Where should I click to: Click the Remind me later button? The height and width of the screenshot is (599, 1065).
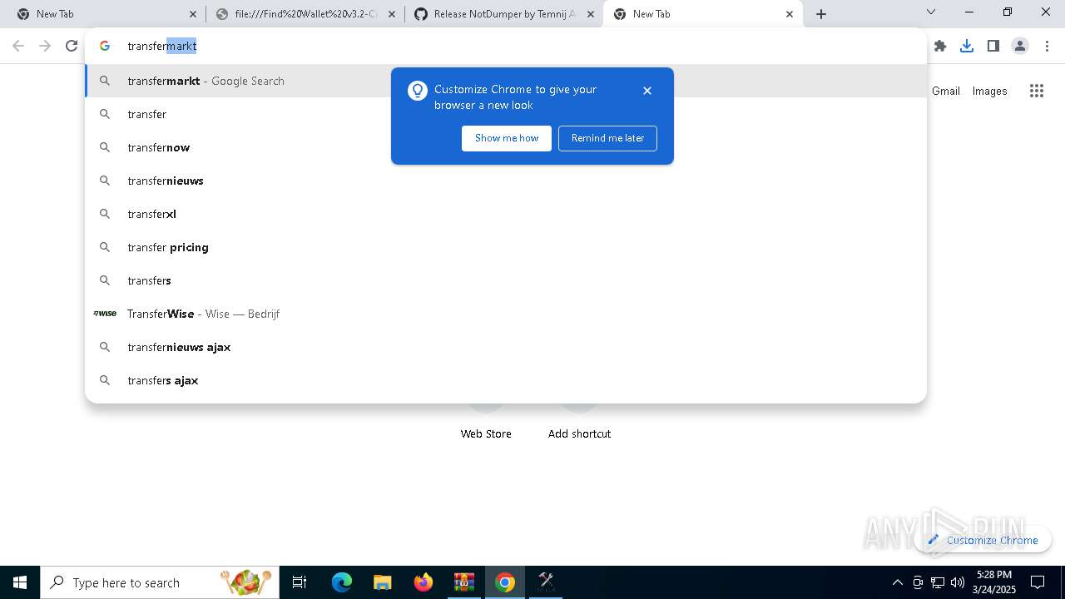pos(607,138)
